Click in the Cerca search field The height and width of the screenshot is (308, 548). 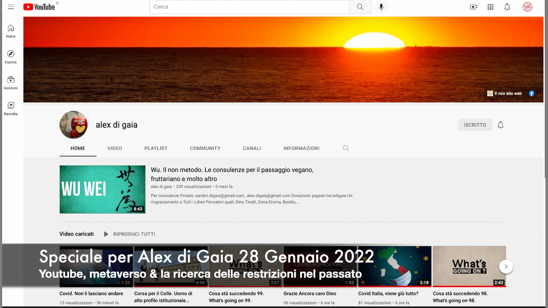(249, 7)
